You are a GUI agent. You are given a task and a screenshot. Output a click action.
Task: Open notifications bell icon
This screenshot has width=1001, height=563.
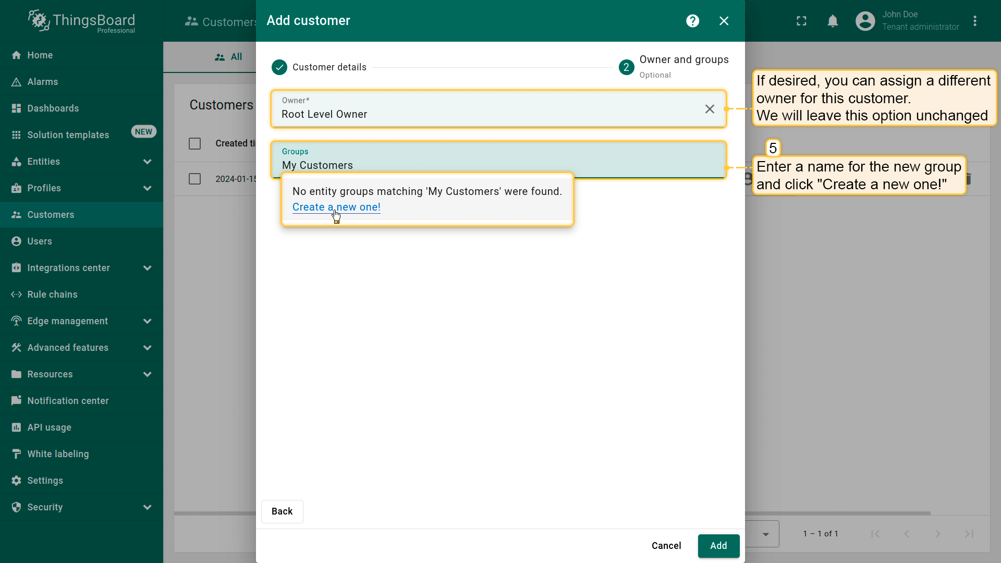[833, 21]
